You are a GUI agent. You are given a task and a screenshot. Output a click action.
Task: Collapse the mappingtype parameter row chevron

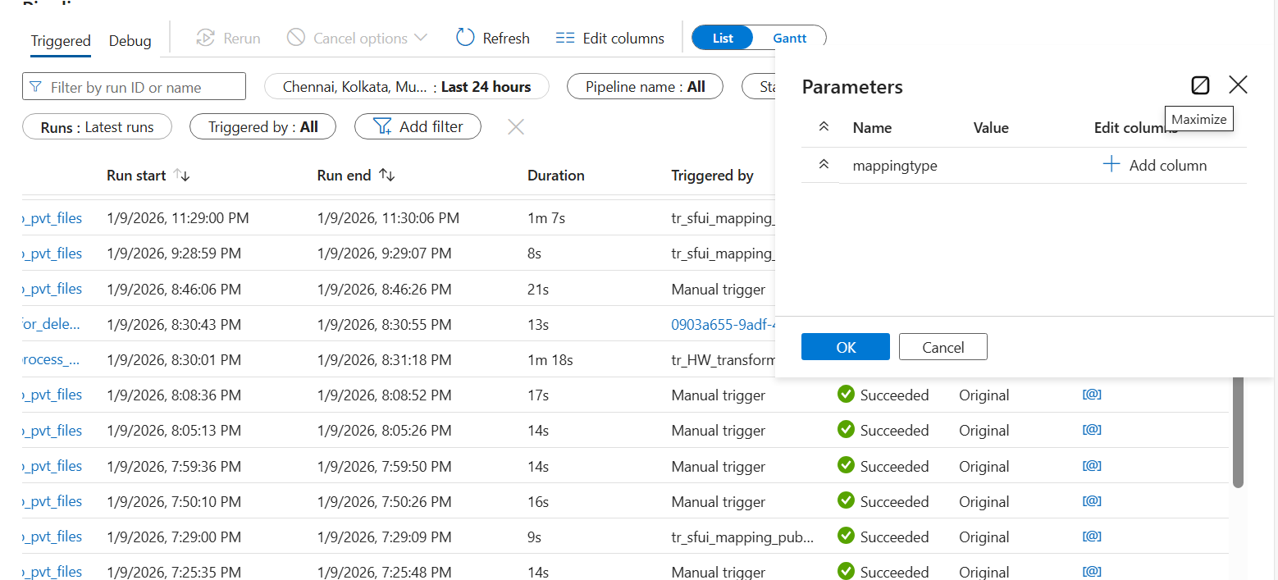[823, 164]
